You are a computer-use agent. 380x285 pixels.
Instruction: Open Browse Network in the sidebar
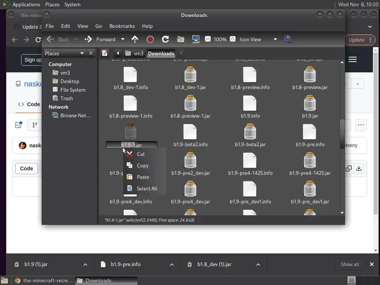click(x=75, y=116)
